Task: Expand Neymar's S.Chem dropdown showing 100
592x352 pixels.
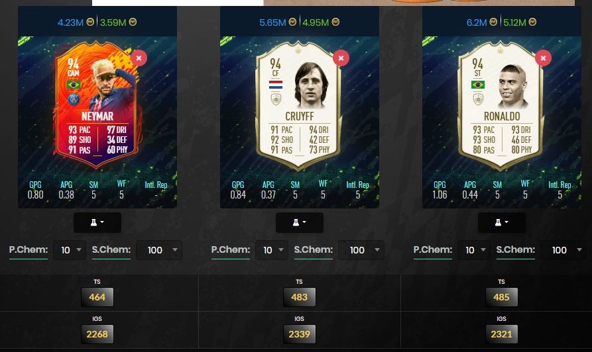Action: (159, 250)
